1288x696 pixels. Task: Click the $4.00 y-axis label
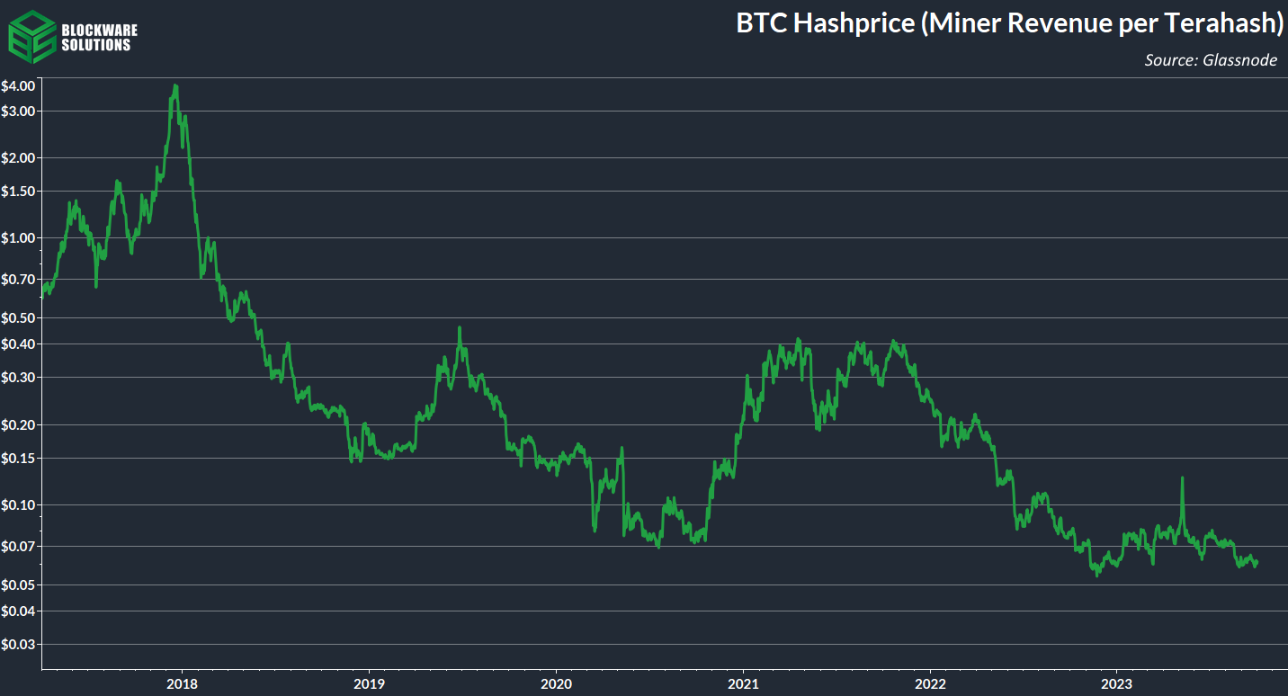click(x=18, y=86)
